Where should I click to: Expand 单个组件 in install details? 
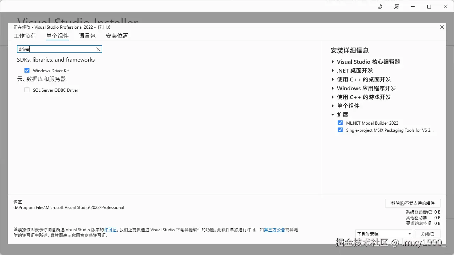point(333,106)
